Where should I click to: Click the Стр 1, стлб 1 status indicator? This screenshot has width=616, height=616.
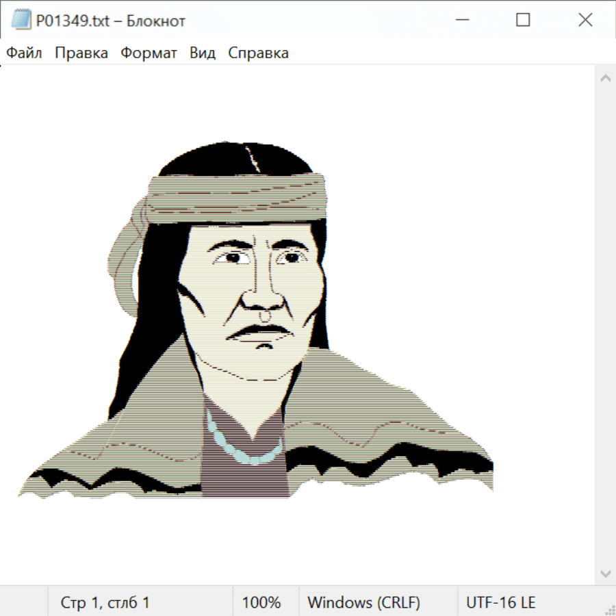[105, 603]
